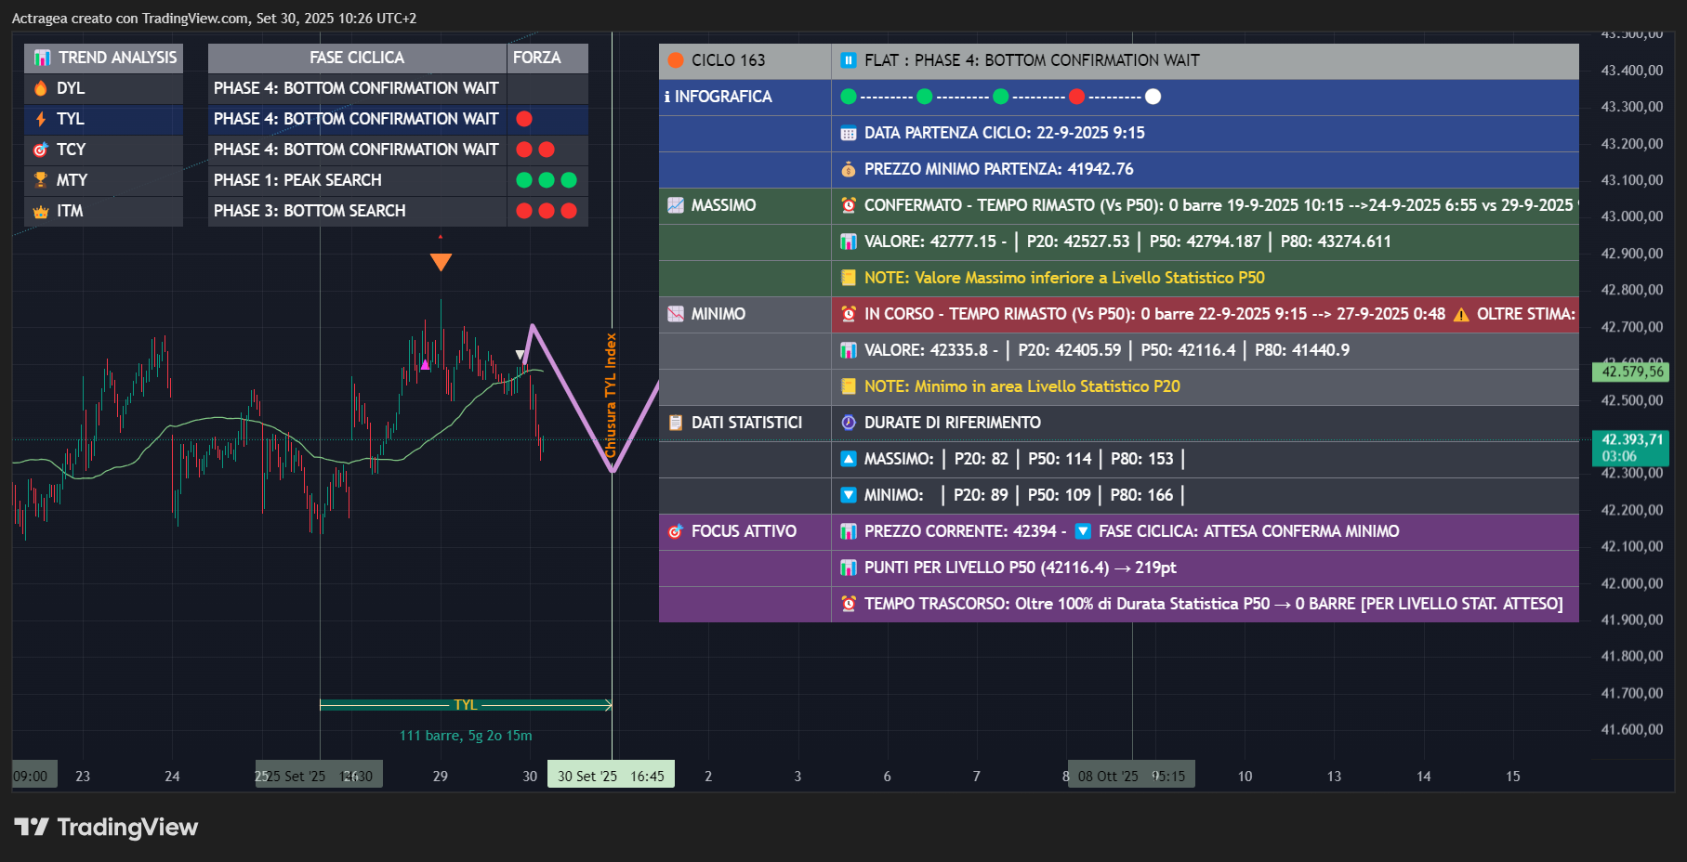Click the orange circle beside CICLO 163

pyautogui.click(x=676, y=60)
